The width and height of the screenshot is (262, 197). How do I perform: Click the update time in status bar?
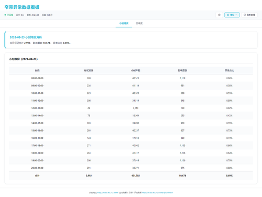tap(33, 15)
